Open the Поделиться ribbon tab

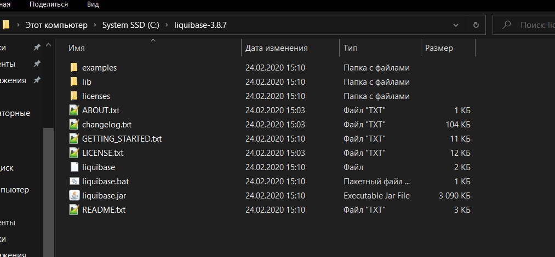point(49,4)
